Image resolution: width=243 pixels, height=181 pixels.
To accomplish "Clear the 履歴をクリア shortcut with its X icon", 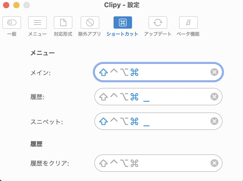I will coord(214,163).
